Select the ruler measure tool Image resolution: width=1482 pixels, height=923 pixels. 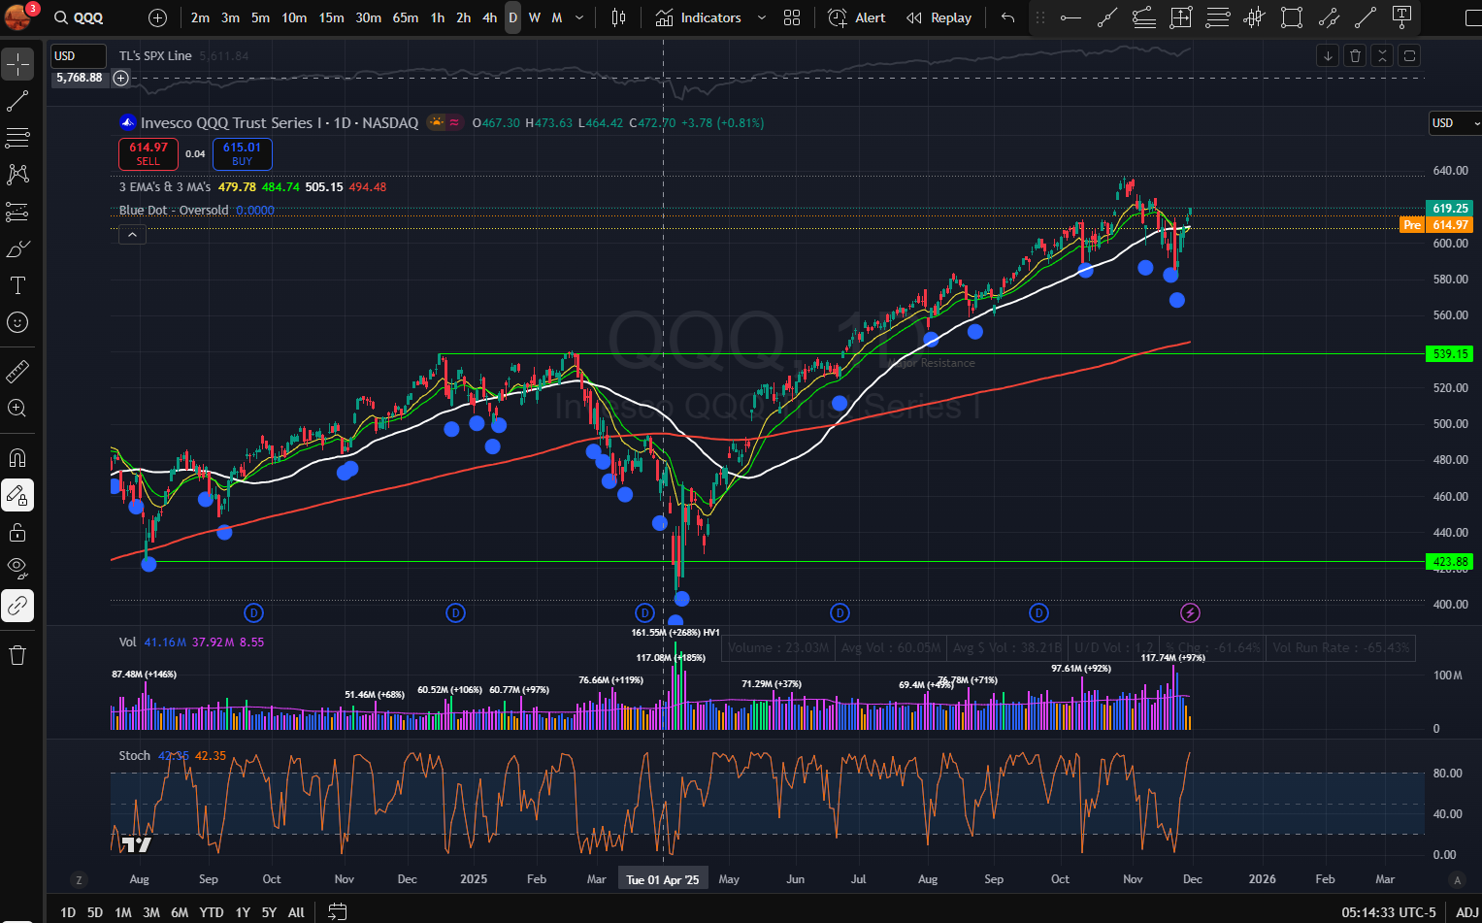click(17, 371)
